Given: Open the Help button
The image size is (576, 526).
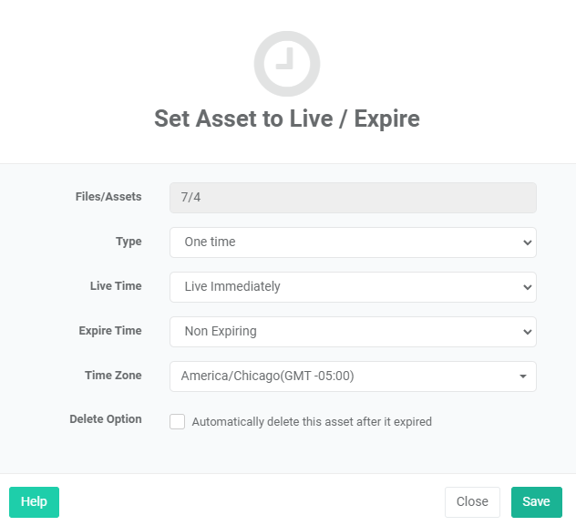Looking at the screenshot, I should (x=34, y=502).
